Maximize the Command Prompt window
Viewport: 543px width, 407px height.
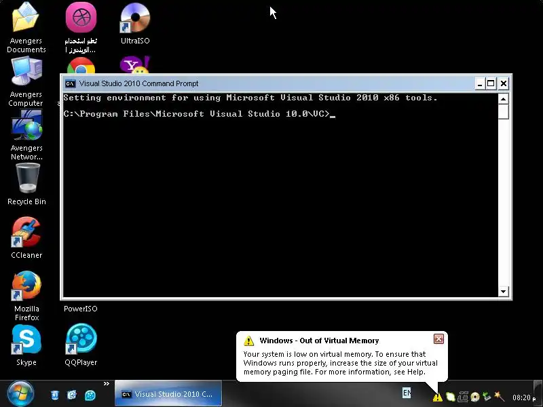(491, 83)
